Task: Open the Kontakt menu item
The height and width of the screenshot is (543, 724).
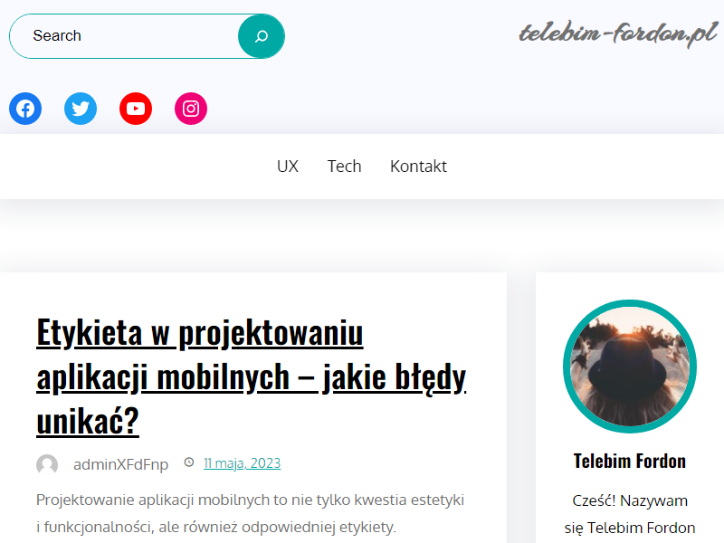Action: [x=418, y=167]
